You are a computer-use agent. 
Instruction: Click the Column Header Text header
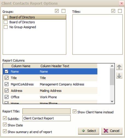[55, 66]
